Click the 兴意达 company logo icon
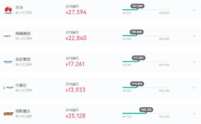Screen dimensions: 201x124 tap(8, 88)
